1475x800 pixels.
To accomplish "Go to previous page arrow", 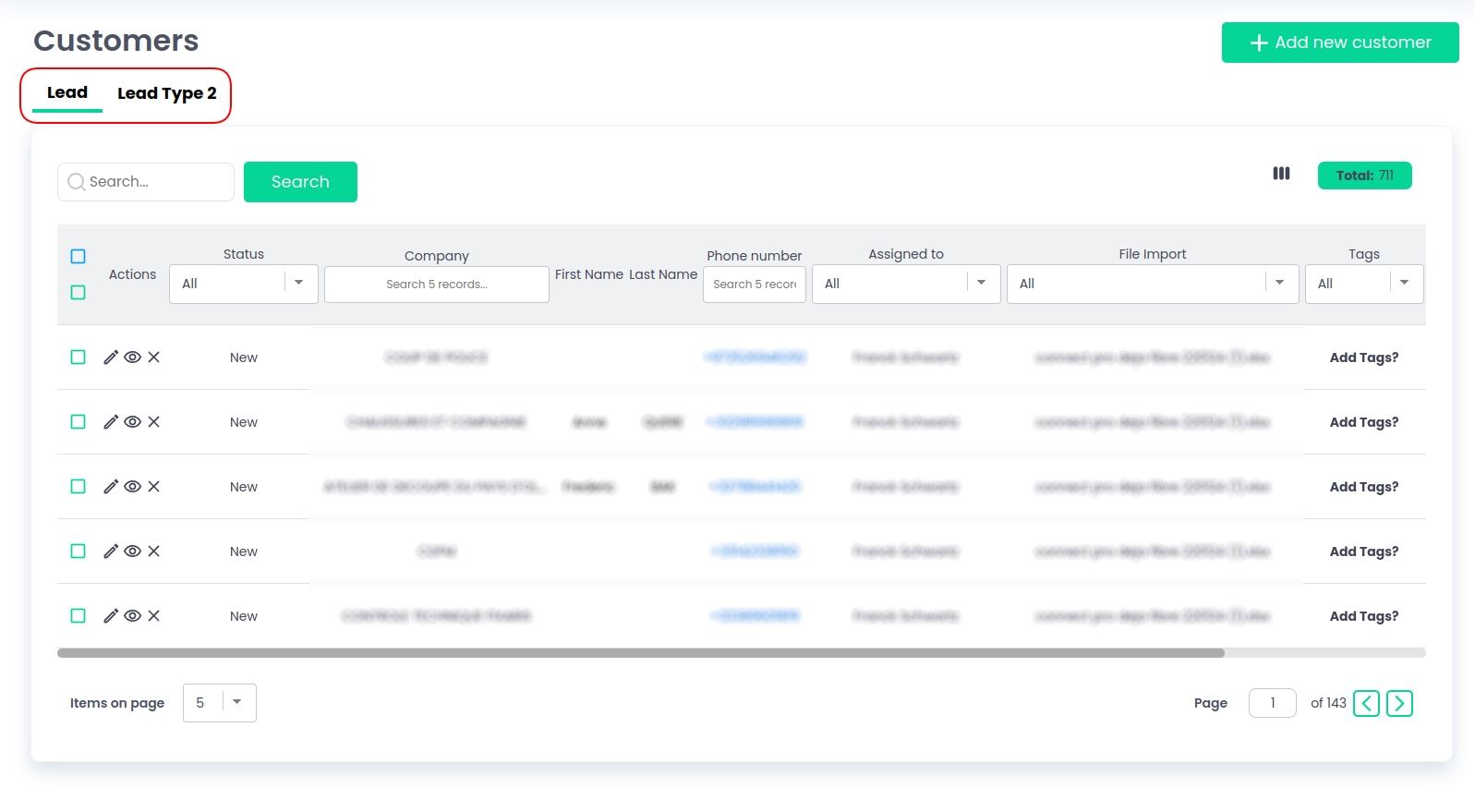I will [1366, 704].
